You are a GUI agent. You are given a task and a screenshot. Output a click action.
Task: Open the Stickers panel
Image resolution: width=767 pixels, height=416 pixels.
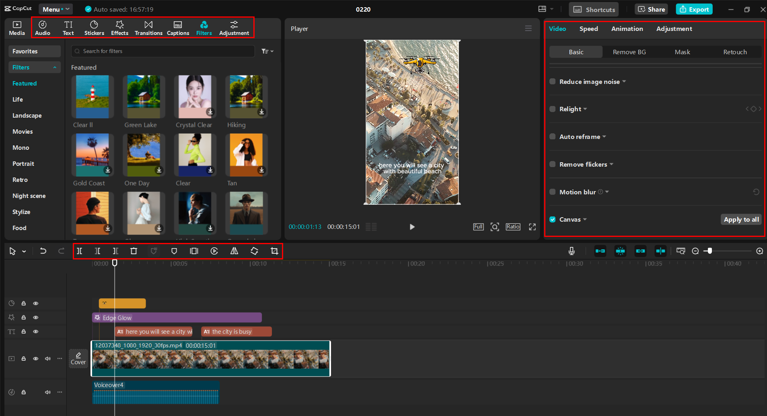coord(94,28)
